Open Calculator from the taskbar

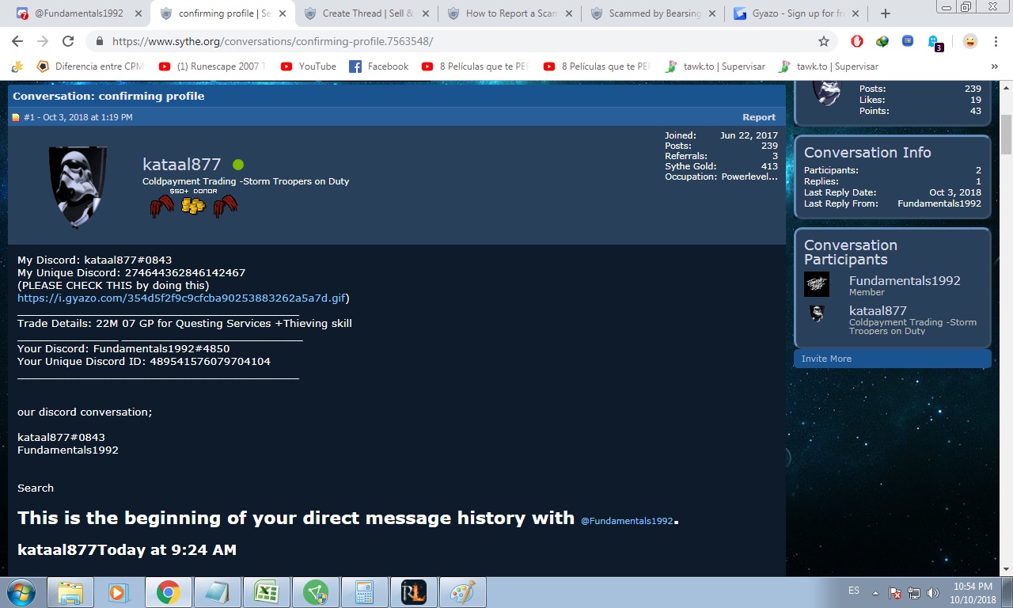click(x=364, y=592)
